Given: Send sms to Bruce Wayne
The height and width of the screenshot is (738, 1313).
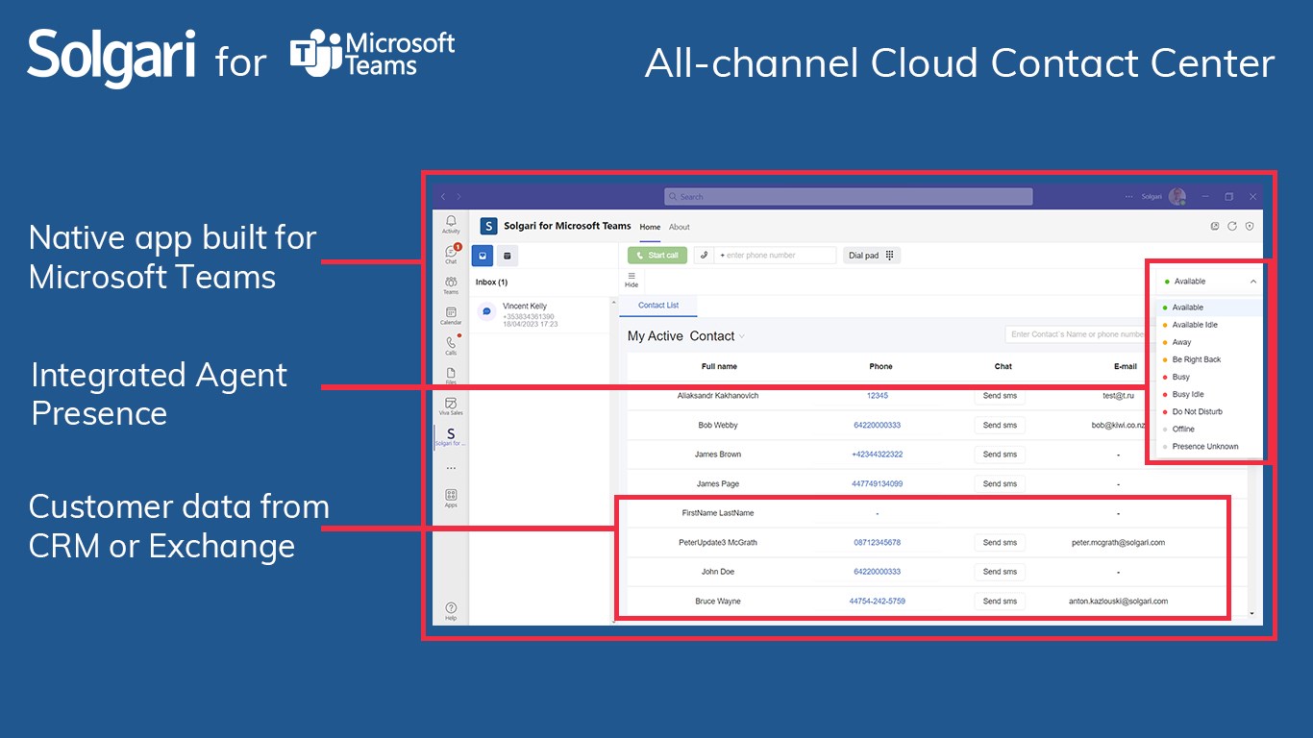Looking at the screenshot, I should pyautogui.click(x=1000, y=602).
